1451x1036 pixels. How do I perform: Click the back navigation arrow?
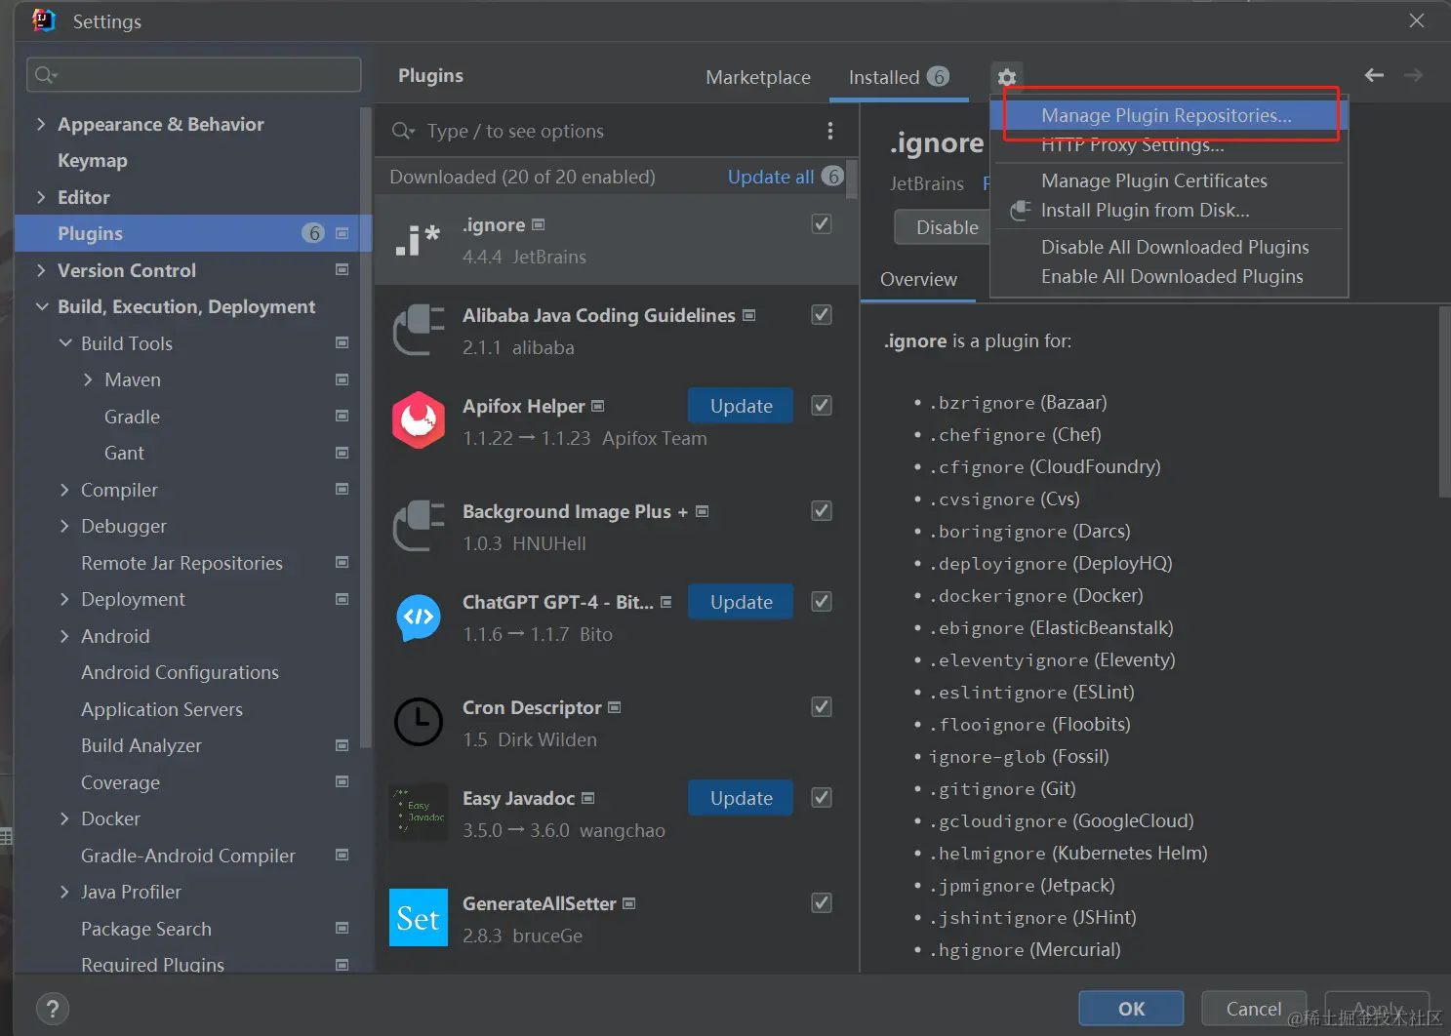1374,75
